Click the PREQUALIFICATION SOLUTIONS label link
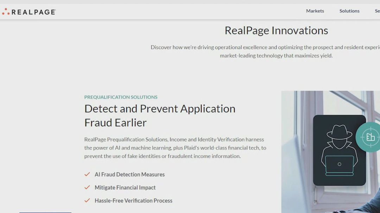Screen dimensions: 380x213 pyautogui.click(x=121, y=97)
